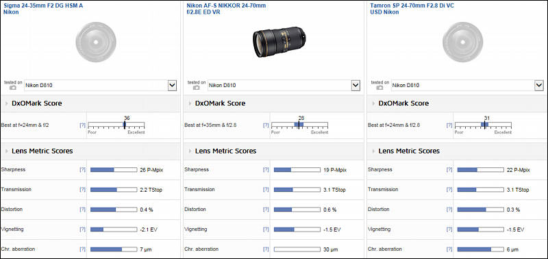Open Chr. aberration help icon in Tamron column
Viewport: 548px width, 259px height.
click(449, 249)
